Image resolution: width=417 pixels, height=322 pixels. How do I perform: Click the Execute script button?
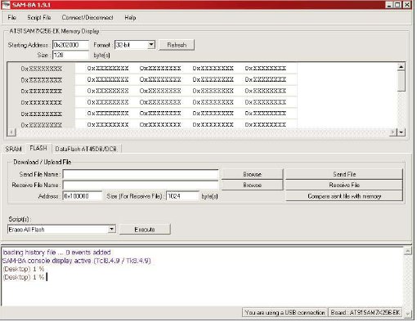[x=145, y=230]
